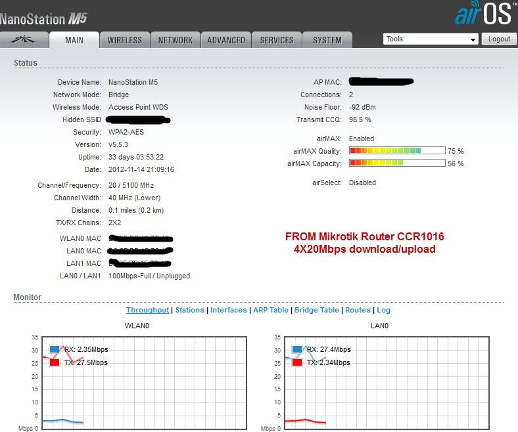
Task: Click transmit CCQ value '98.5 %'
Action: pyautogui.click(x=360, y=119)
